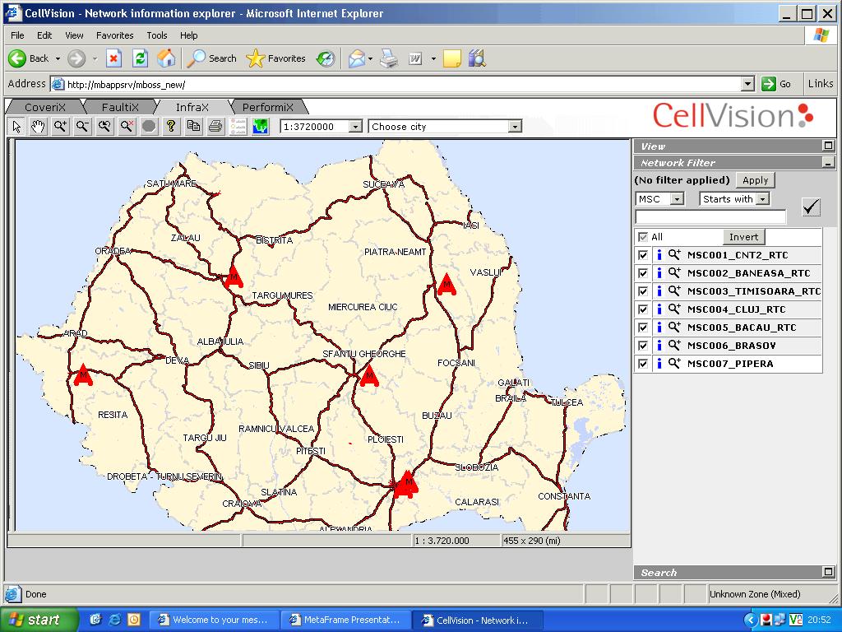Viewport: 842px width, 632px height.
Task: Click the browser Stop icon
Action: click(113, 58)
